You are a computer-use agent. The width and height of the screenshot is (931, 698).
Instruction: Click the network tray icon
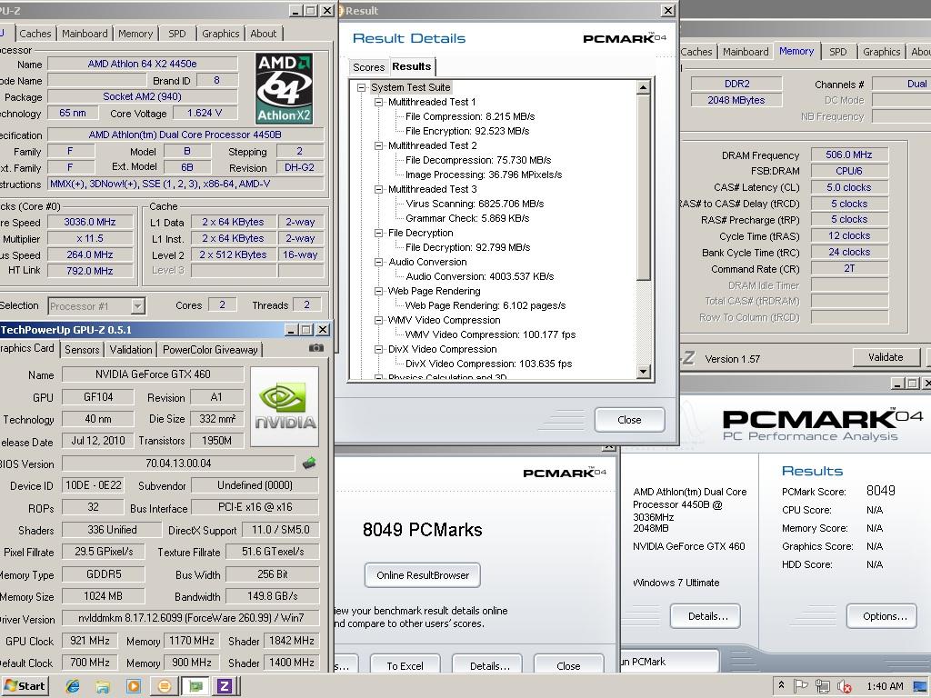pyautogui.click(x=822, y=686)
